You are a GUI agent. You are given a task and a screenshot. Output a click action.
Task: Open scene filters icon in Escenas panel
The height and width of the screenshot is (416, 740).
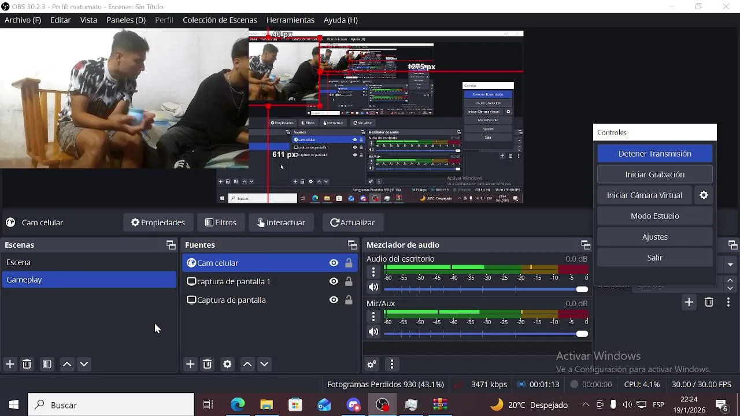click(47, 364)
